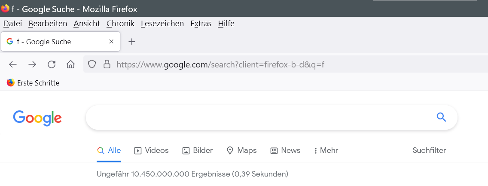This screenshot has width=488, height=186.
Task: Close the 'f - Google Suche' tab
Action: (x=111, y=42)
